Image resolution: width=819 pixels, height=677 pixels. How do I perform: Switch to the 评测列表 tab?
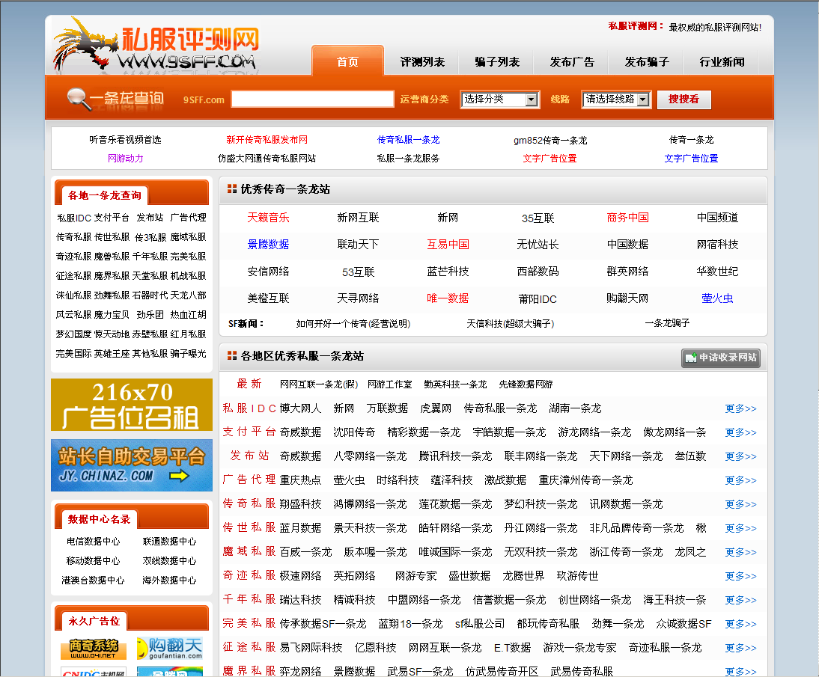click(423, 63)
